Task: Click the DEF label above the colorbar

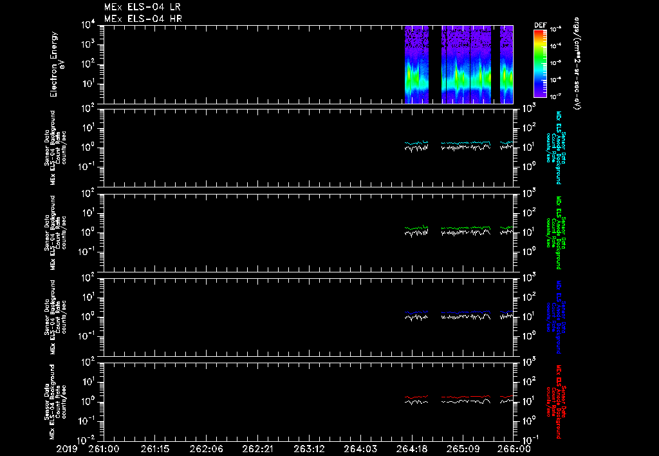Action: (540, 25)
